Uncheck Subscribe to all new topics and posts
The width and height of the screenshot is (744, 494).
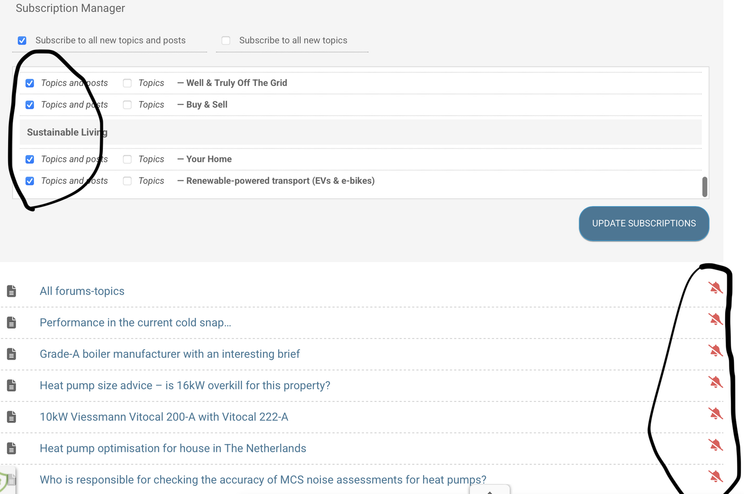22,41
